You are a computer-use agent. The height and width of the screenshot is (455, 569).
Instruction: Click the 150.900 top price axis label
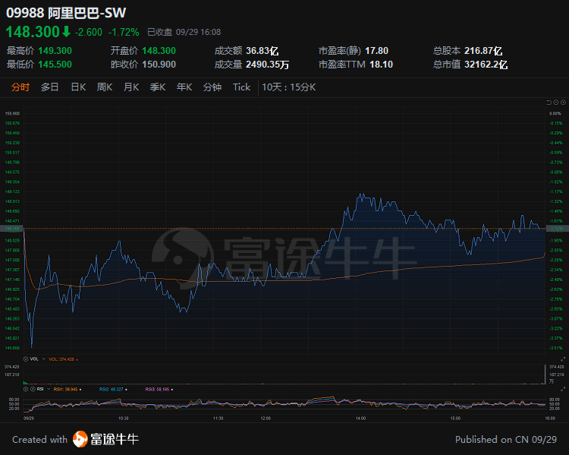pos(12,113)
